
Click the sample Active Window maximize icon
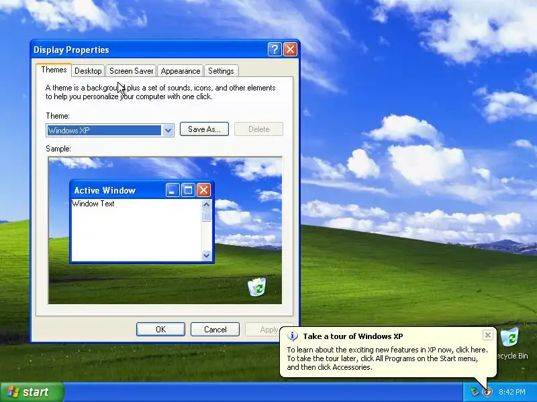click(188, 190)
